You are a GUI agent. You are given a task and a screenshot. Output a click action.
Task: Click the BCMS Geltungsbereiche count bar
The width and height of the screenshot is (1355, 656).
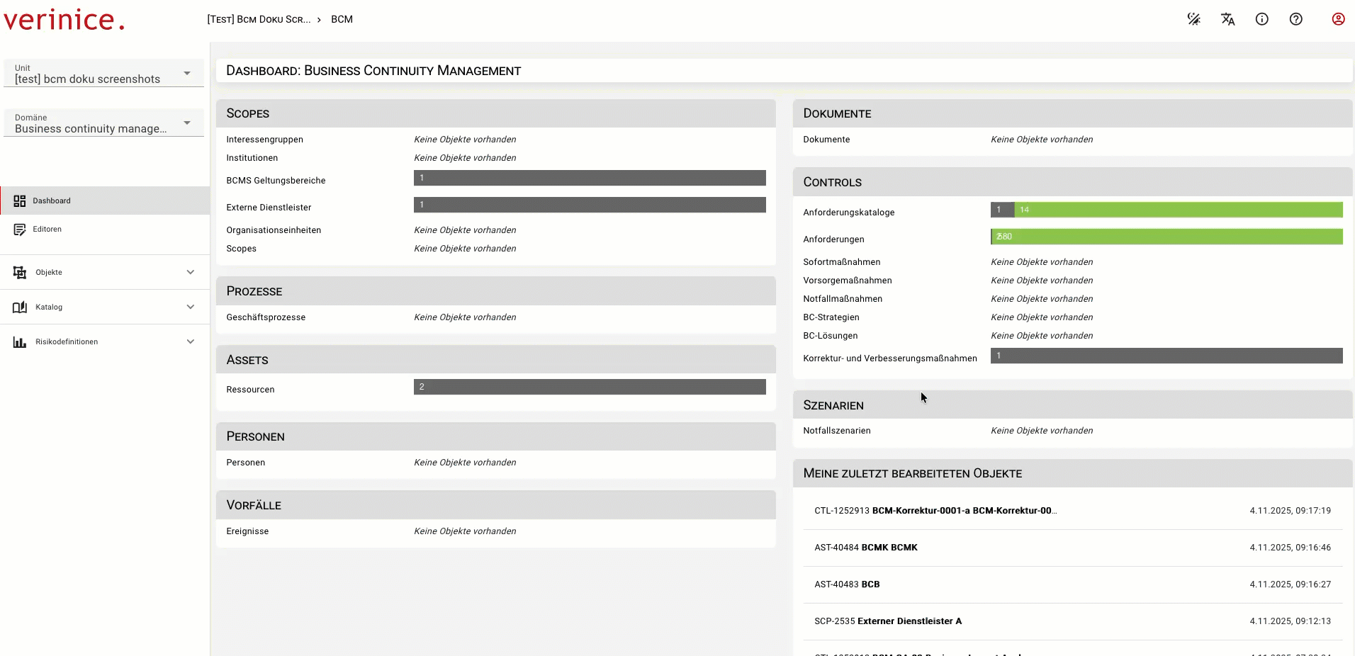[x=590, y=178]
